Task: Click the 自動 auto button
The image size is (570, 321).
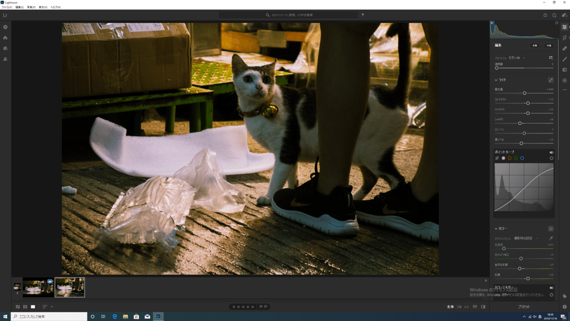Action: pos(534,45)
